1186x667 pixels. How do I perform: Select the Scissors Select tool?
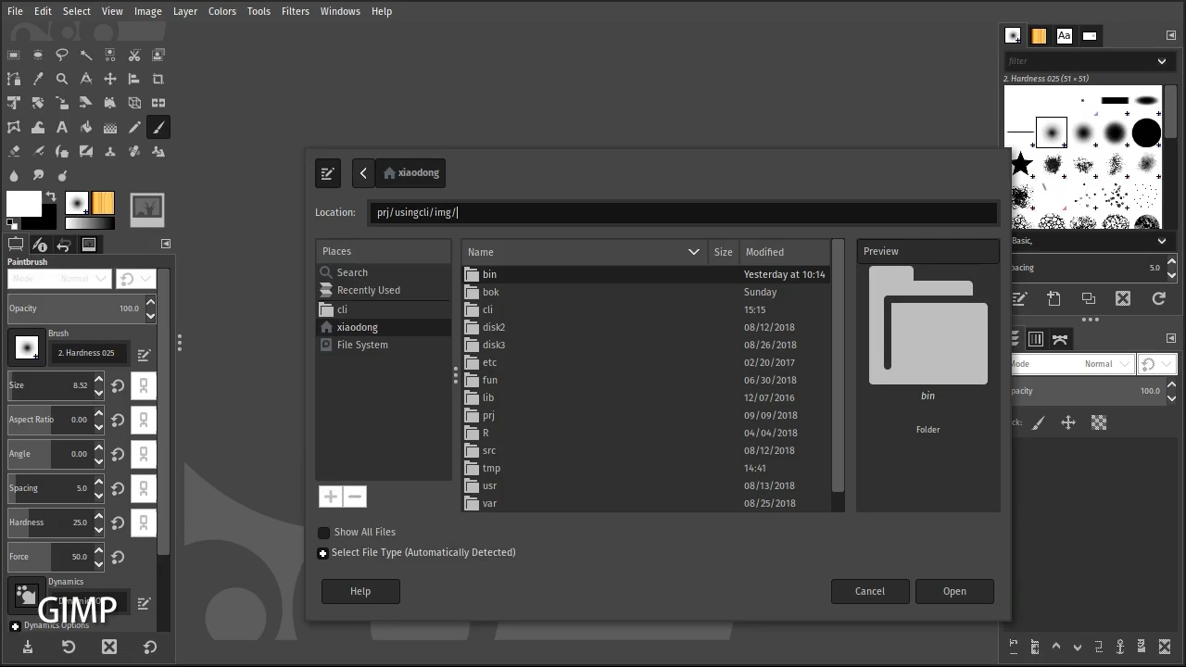coord(134,55)
